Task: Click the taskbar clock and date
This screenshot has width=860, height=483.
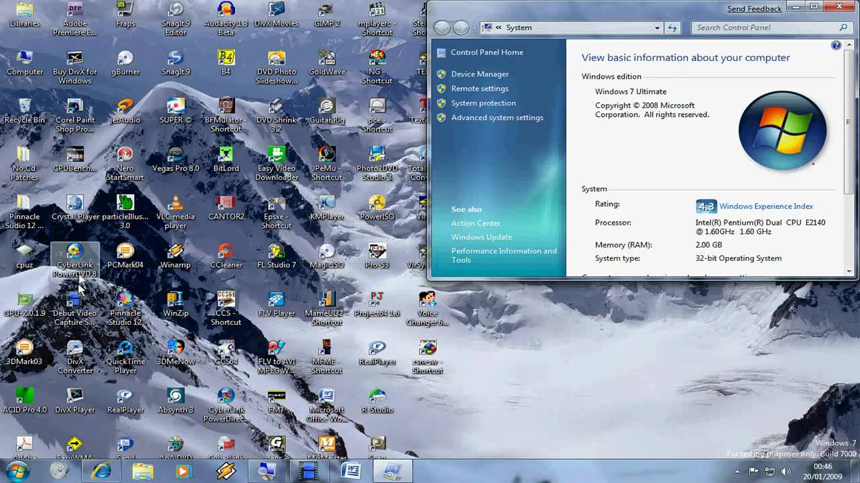Action: click(x=823, y=472)
